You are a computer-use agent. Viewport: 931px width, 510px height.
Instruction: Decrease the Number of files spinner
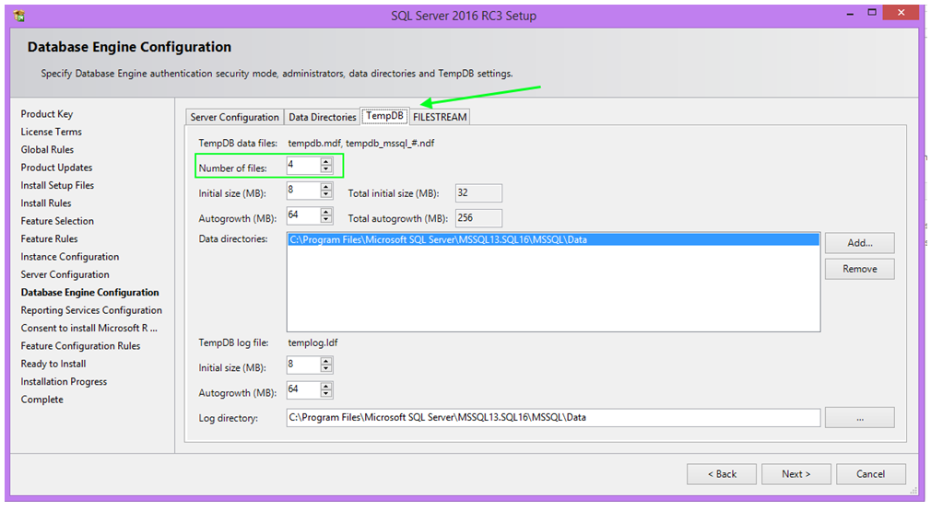(x=325, y=168)
